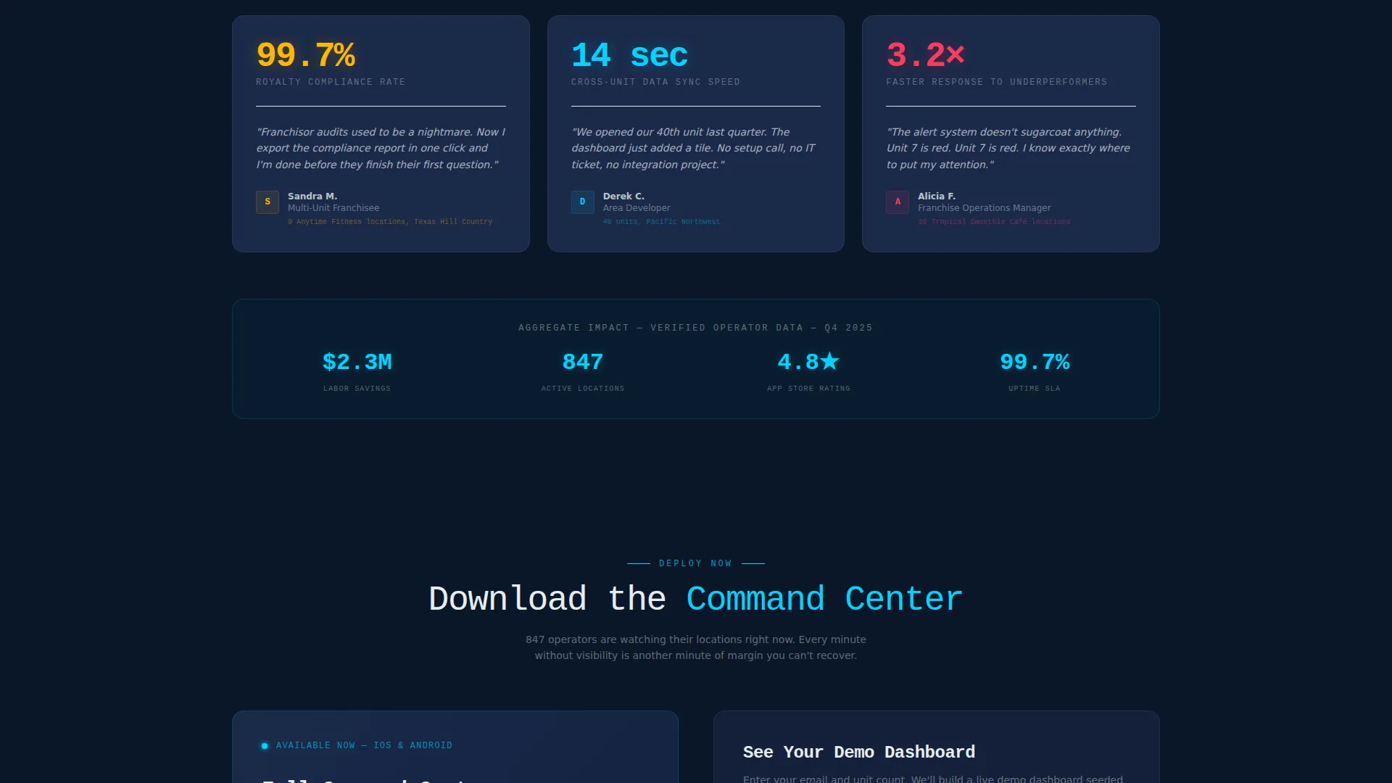Click Multi-Unit Franchisee title
This screenshot has height=783, width=1392.
point(333,208)
